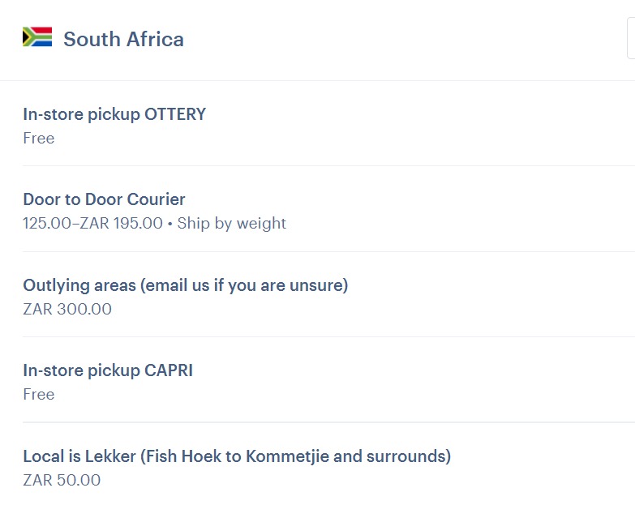Click the ZAR 50.00 price

[62, 481]
